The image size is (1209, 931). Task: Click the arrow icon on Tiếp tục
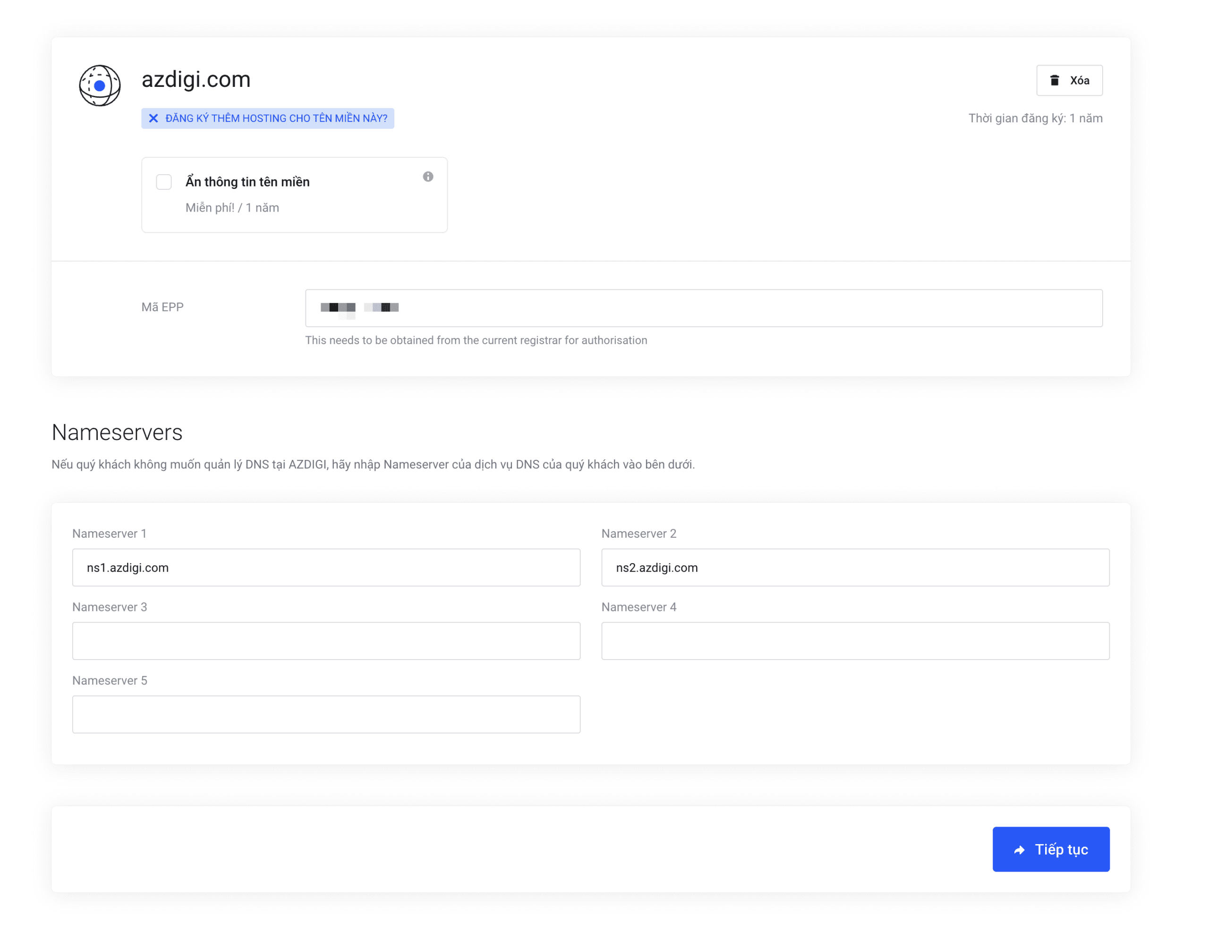click(x=1019, y=850)
